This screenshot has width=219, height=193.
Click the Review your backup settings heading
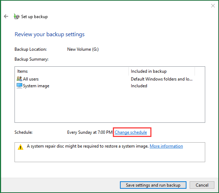pyautogui.click(x=50, y=34)
